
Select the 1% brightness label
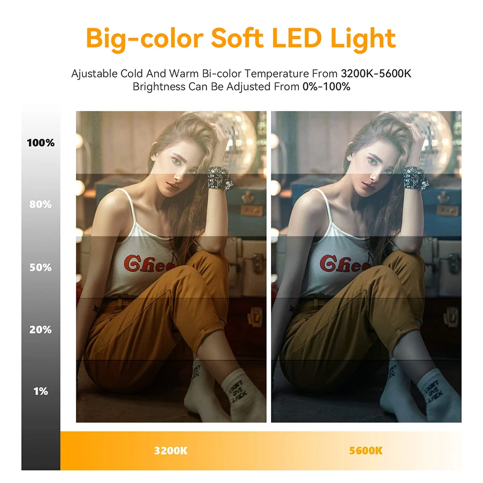point(41,391)
